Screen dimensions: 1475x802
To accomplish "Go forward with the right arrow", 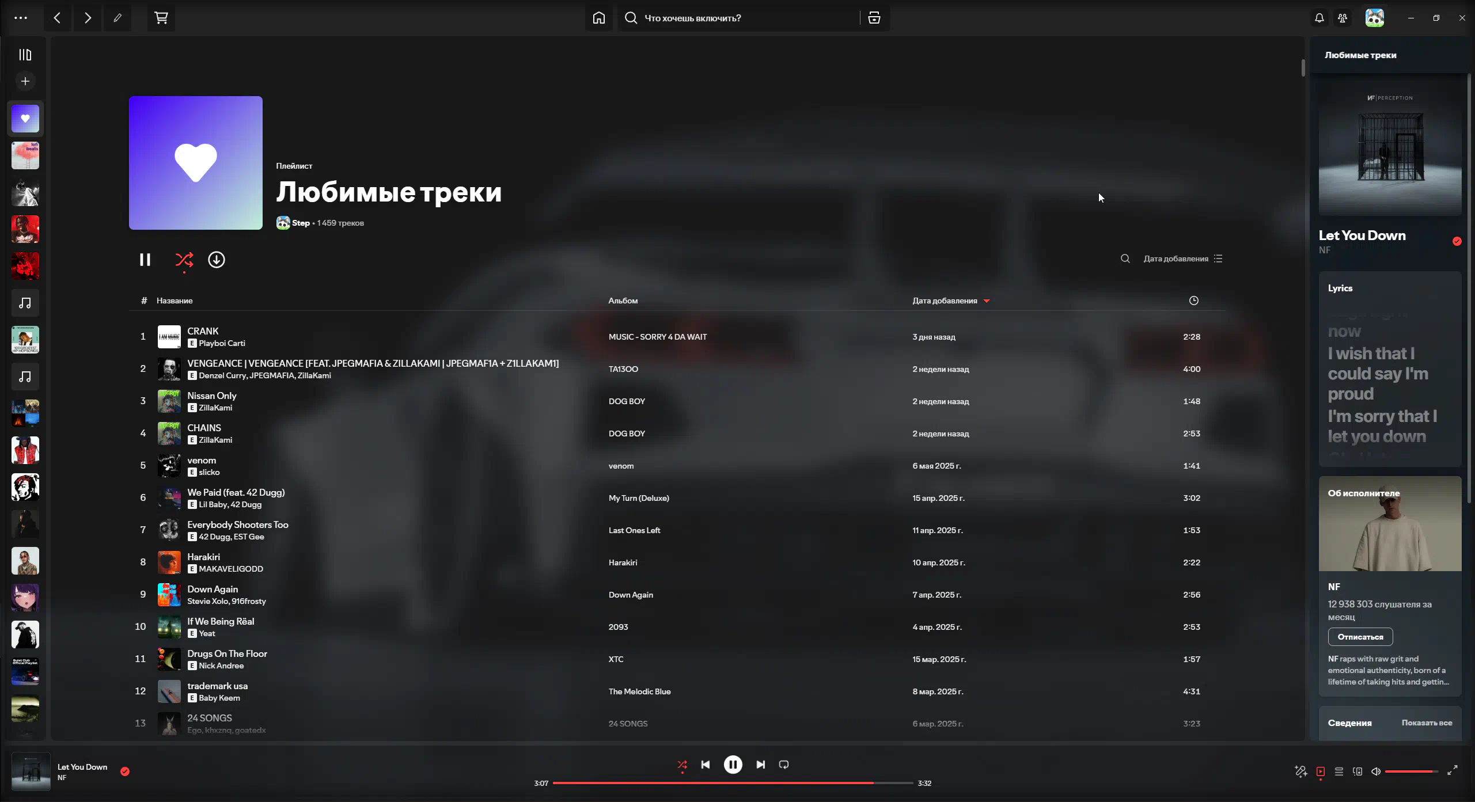I will tap(88, 18).
